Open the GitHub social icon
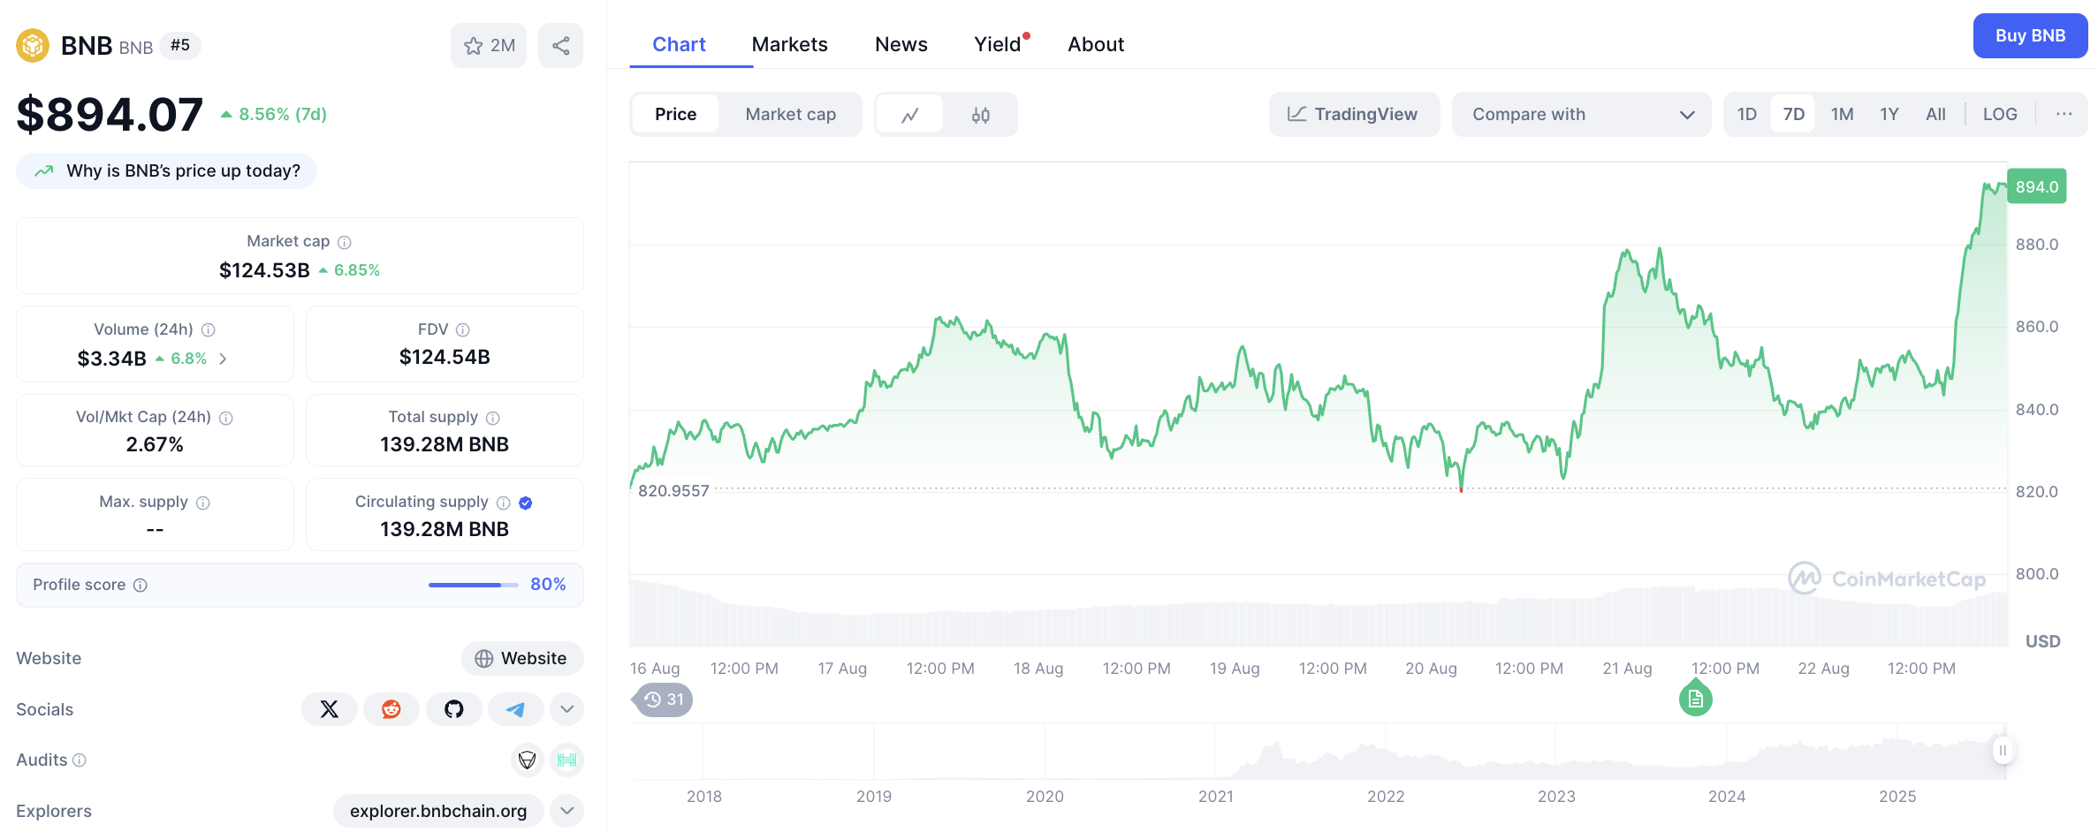Image resolution: width=2098 pixels, height=832 pixels. [454, 709]
